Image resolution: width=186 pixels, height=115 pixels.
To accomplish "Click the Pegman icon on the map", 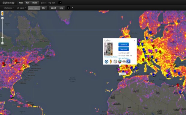I will coord(2,13).
